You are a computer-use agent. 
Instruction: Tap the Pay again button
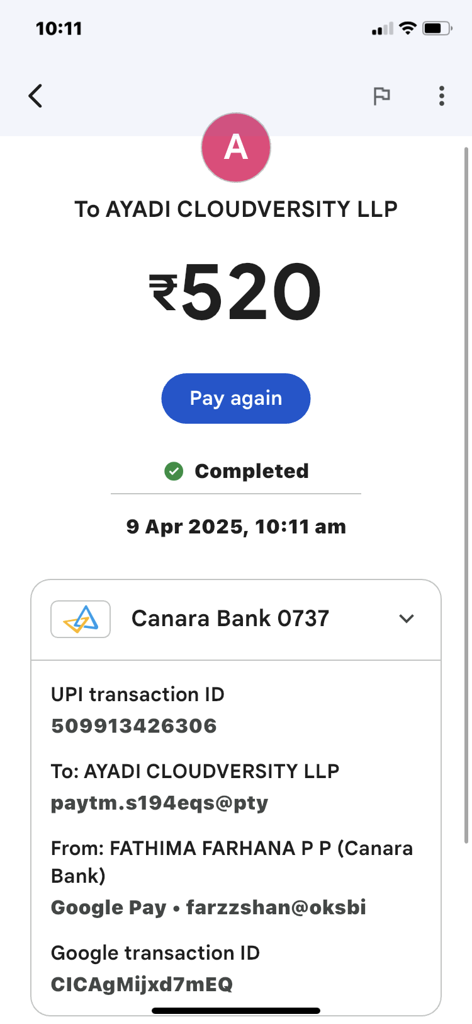(236, 399)
